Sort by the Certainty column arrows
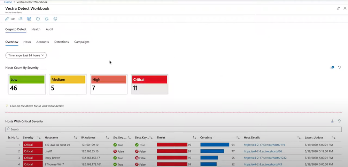The image size is (348, 167). (x=238, y=138)
